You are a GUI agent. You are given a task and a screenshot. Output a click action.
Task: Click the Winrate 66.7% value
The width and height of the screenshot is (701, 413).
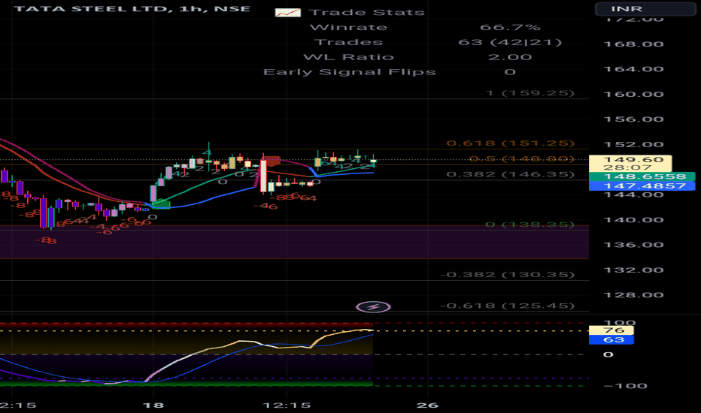tap(510, 27)
